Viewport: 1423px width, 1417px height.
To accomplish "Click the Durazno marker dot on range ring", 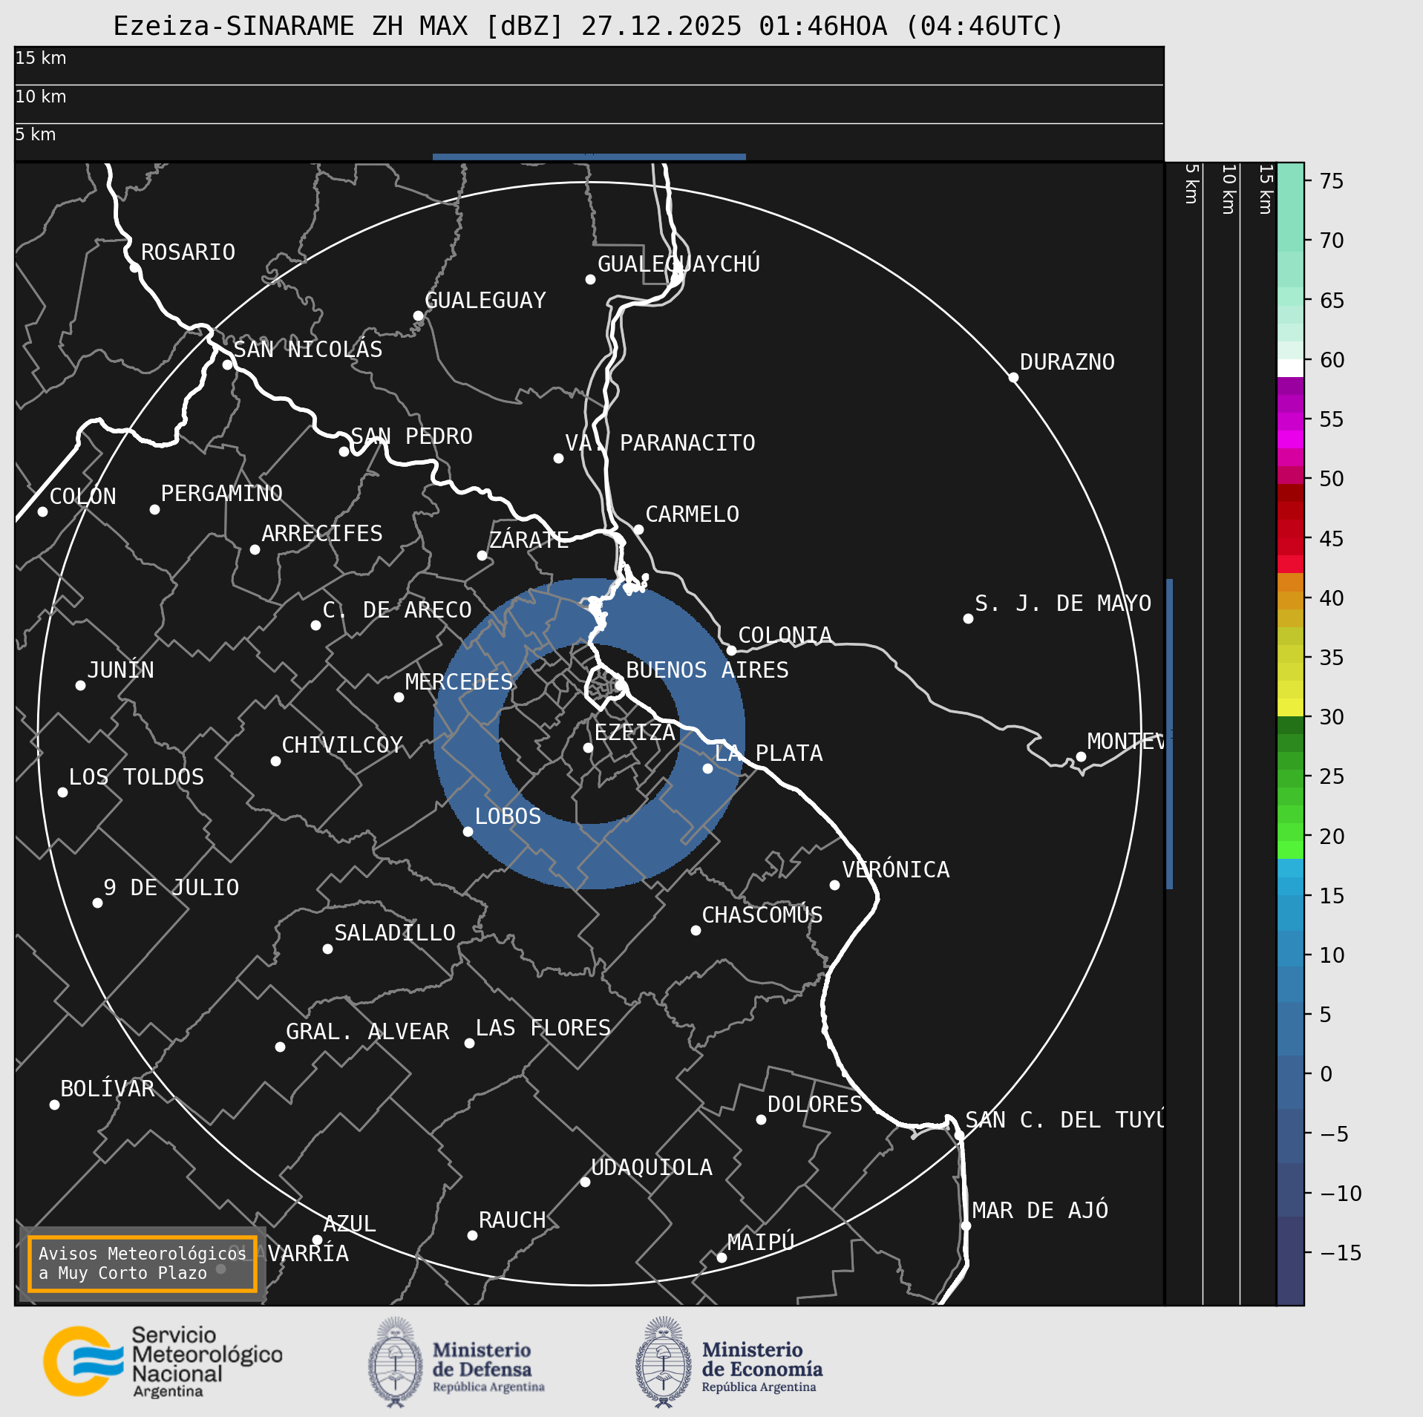I will click(x=1013, y=377).
